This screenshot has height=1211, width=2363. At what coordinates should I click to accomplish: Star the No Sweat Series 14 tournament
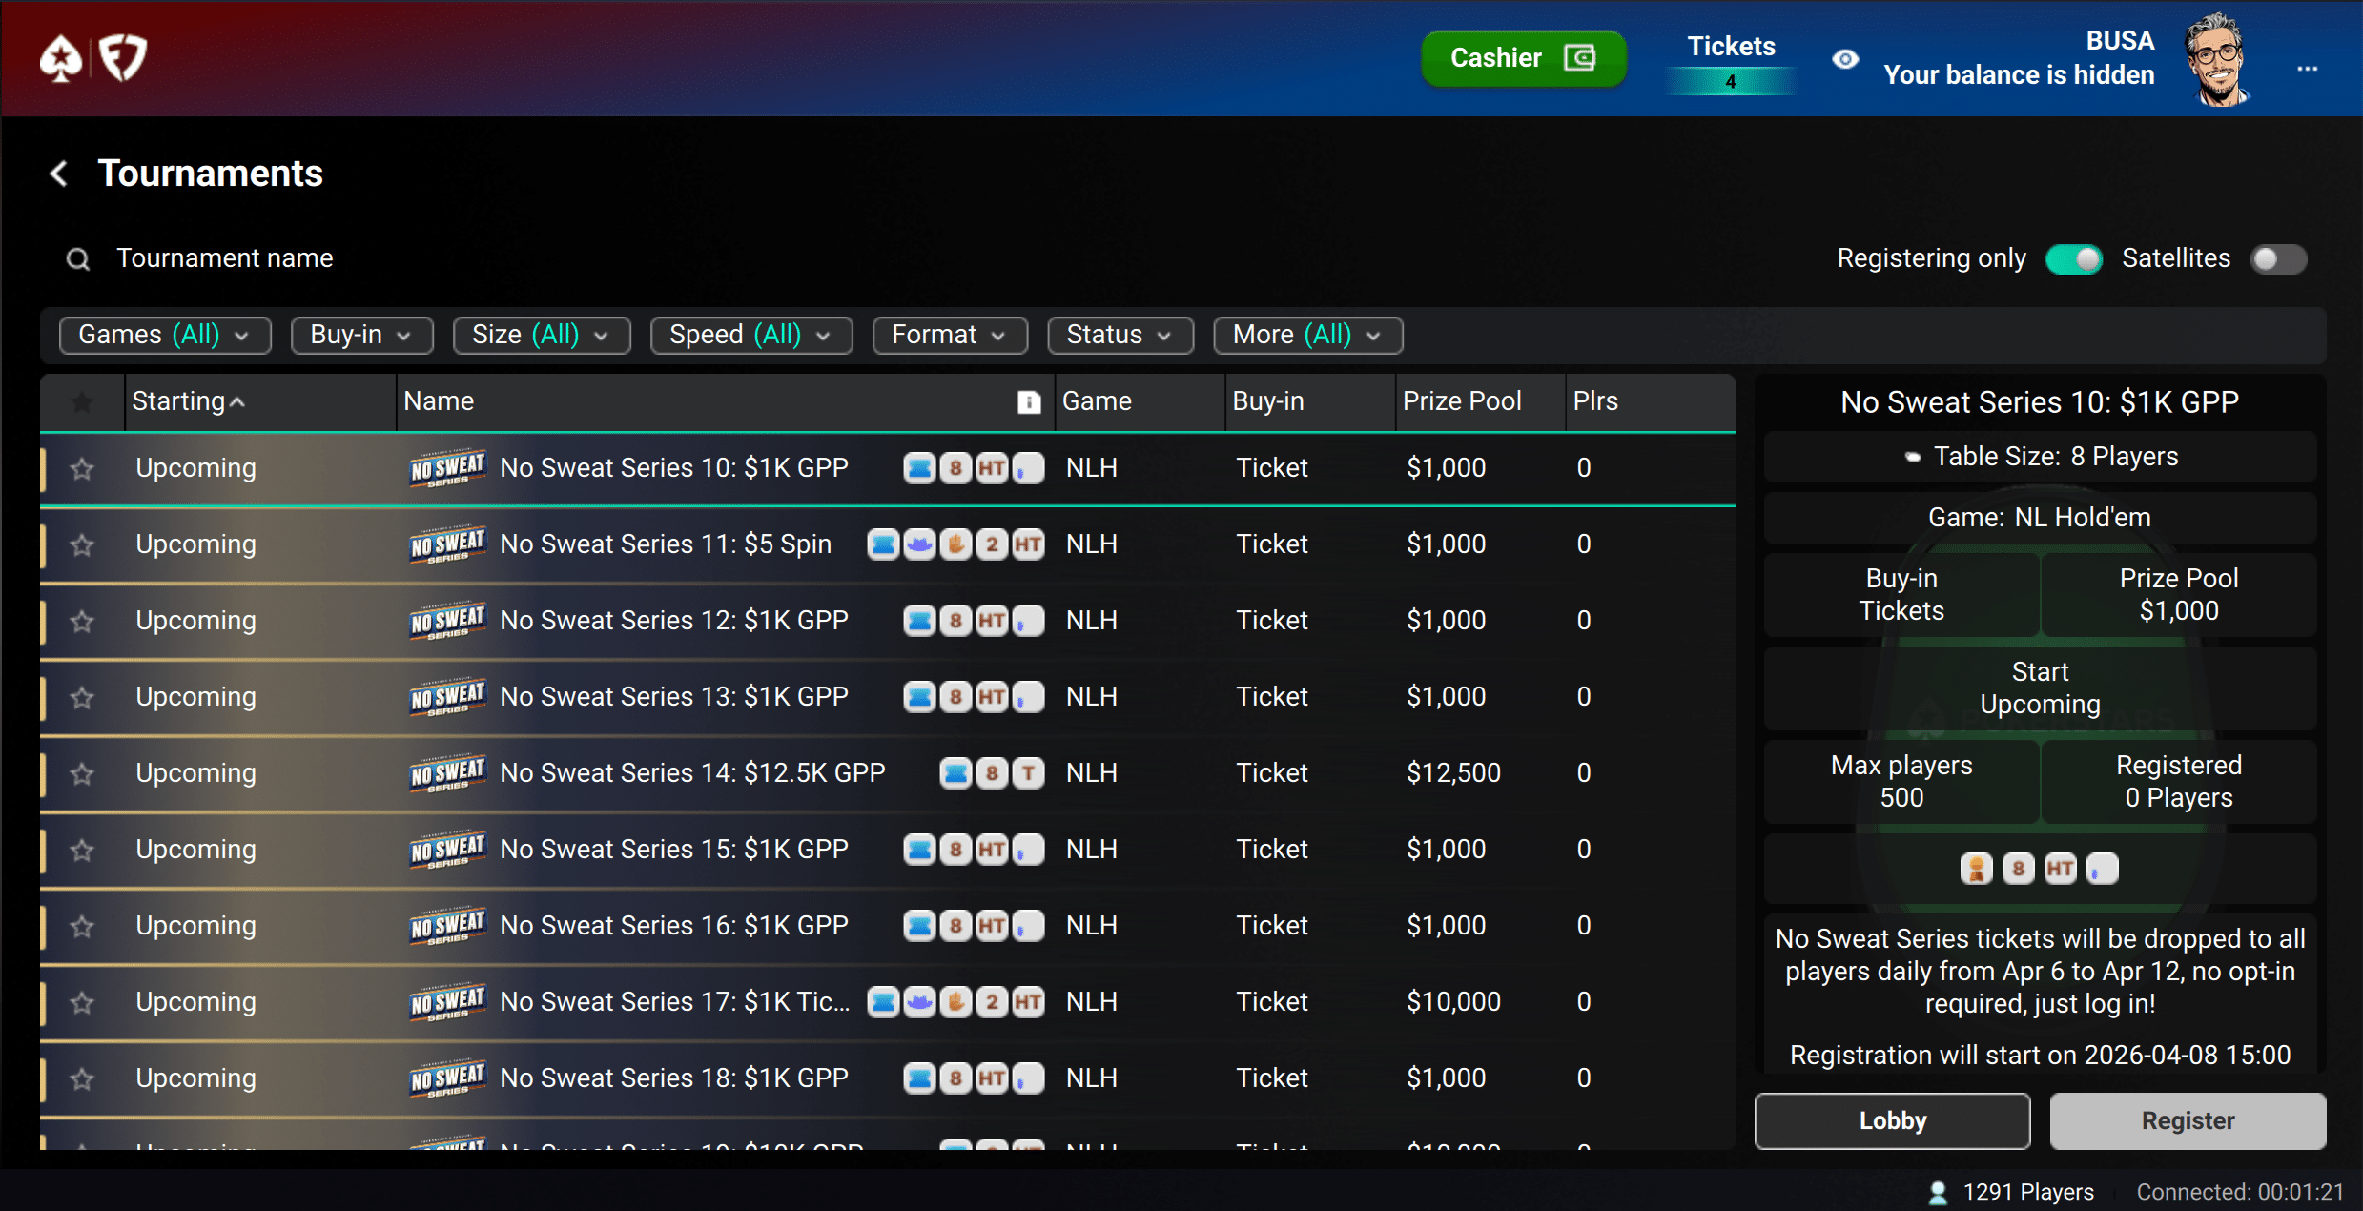[x=82, y=773]
